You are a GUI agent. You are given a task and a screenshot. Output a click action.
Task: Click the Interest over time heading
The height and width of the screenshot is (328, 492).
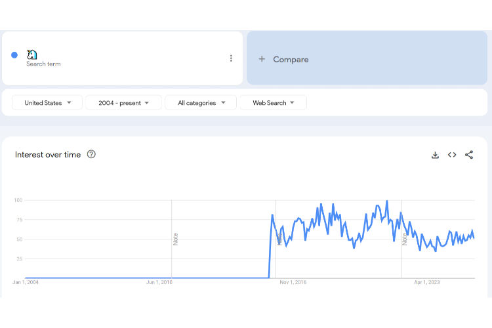tap(48, 155)
